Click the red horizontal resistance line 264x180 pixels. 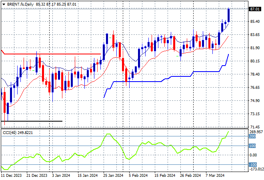click(x=52, y=54)
